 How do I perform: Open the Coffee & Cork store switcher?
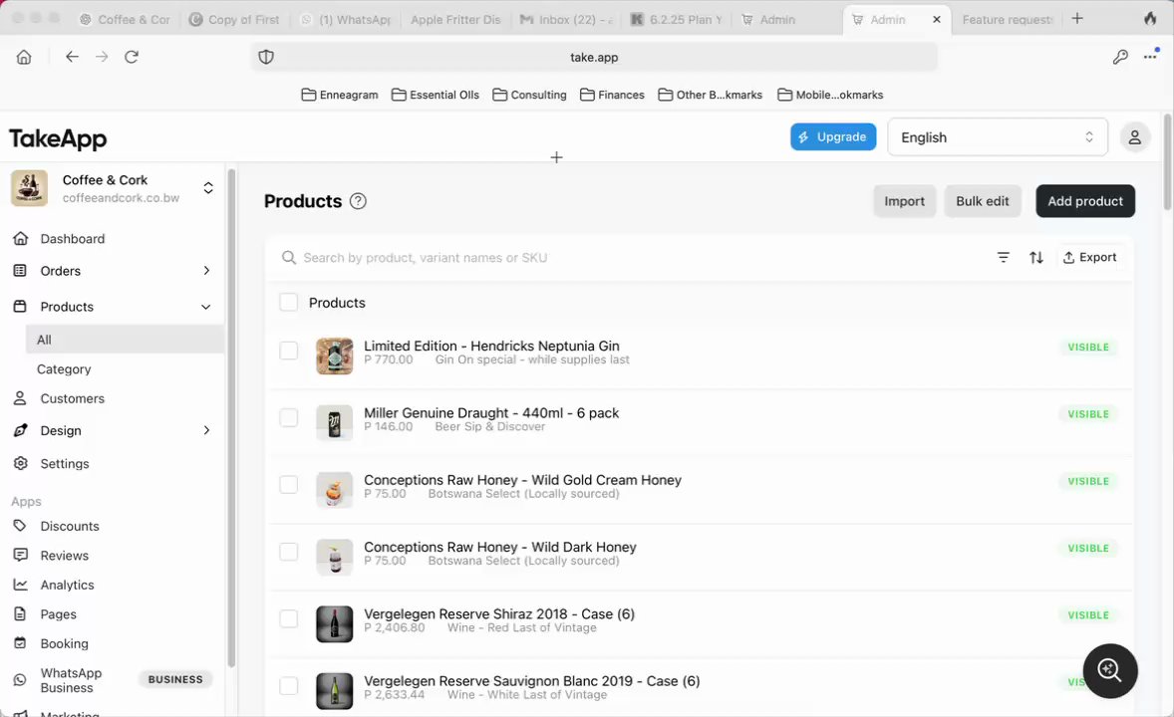click(x=208, y=188)
